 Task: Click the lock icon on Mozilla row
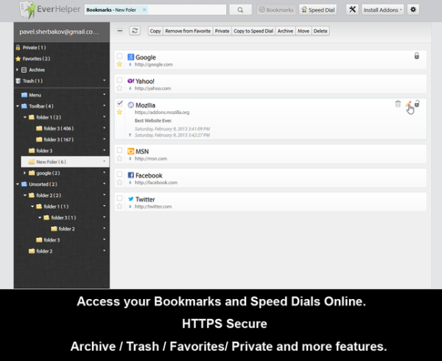click(x=417, y=104)
